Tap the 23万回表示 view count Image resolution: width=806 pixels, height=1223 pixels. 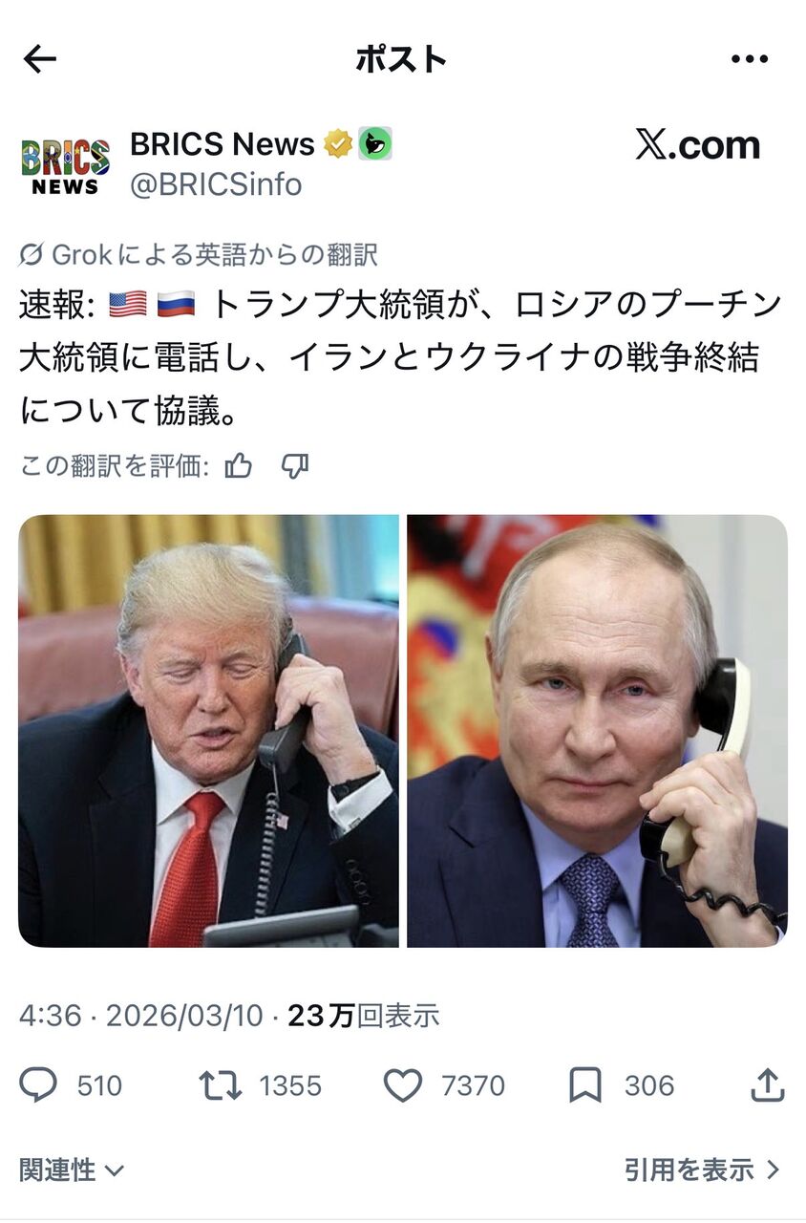(364, 1016)
